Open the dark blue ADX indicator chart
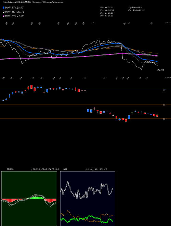The height and width of the screenshot is (226, 171). click(x=88, y=199)
